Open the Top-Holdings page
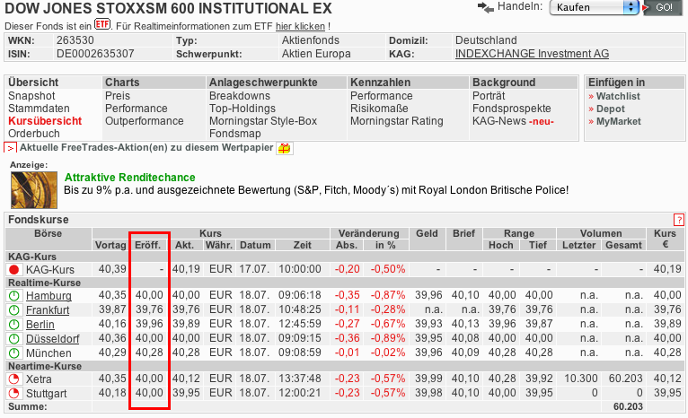The height and width of the screenshot is (418, 688). click(243, 109)
